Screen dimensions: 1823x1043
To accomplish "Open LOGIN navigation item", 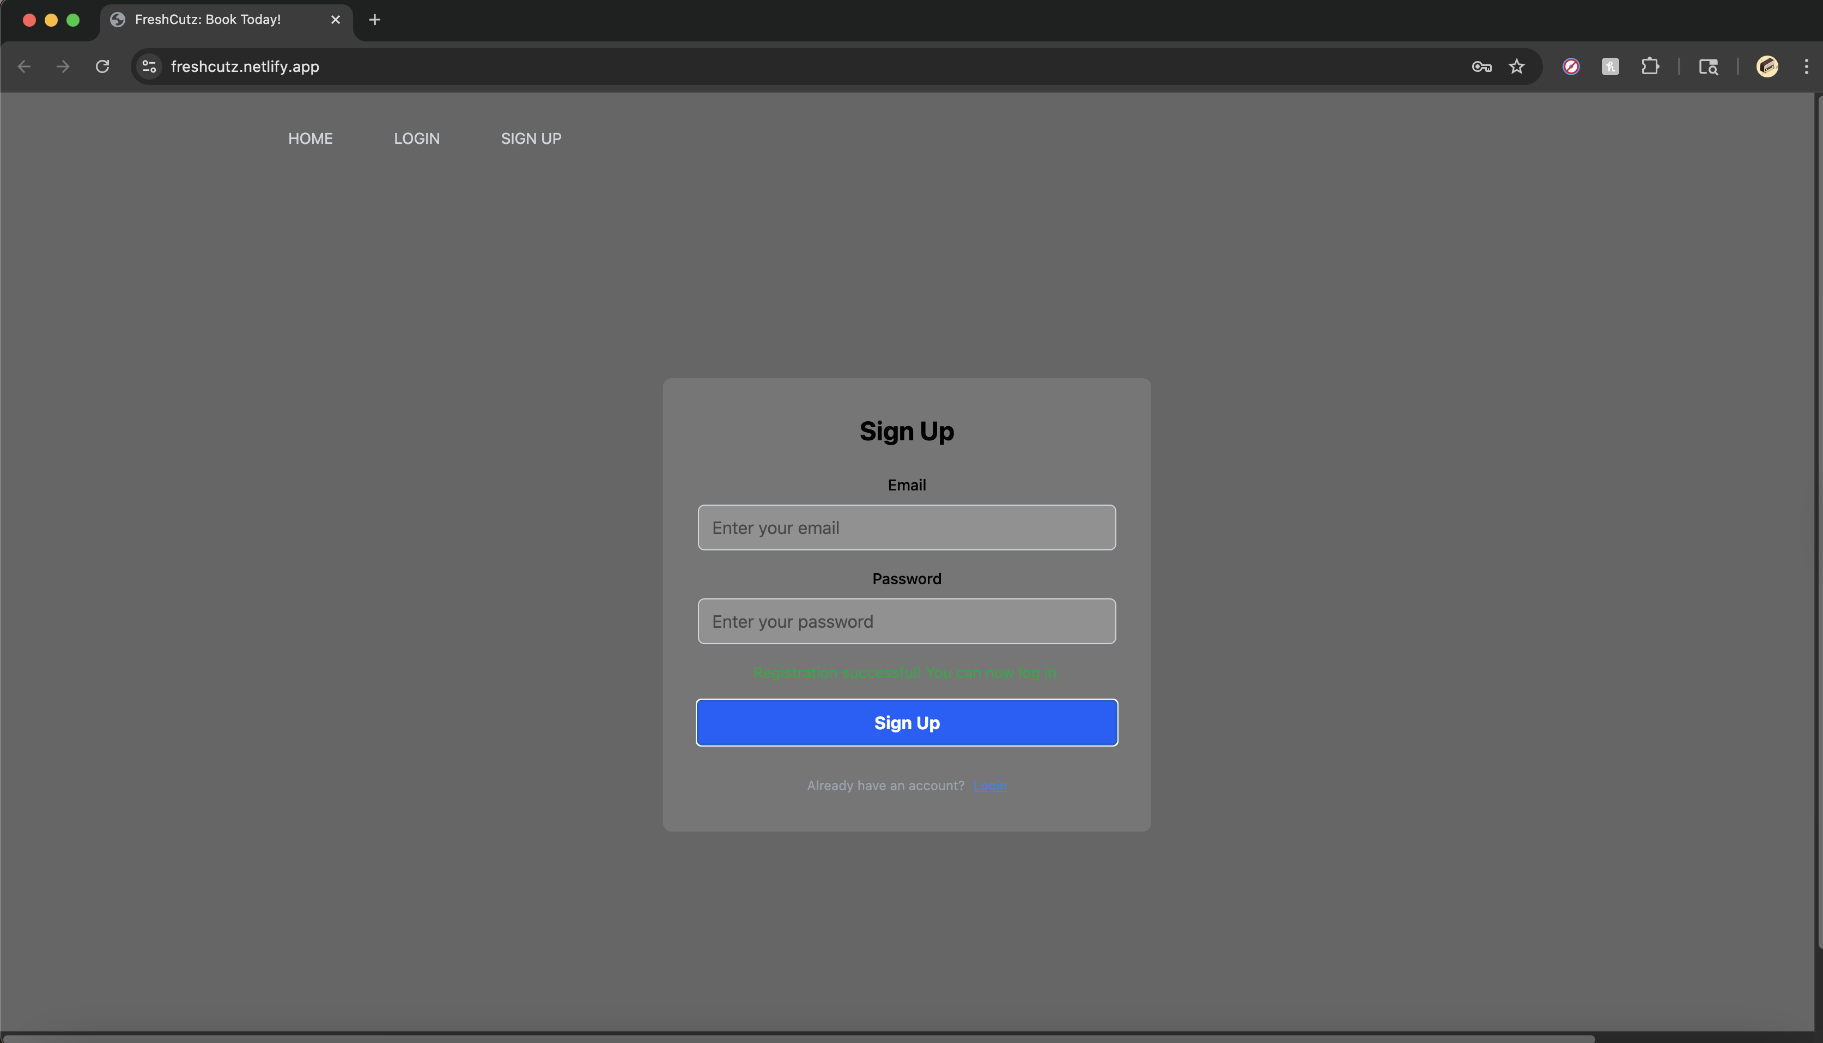I will (417, 138).
